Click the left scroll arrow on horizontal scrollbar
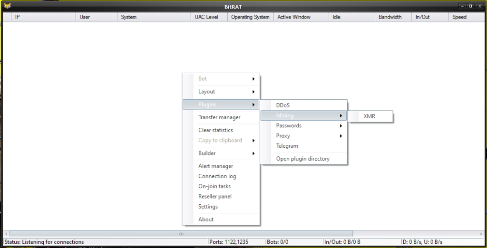 tap(6, 234)
